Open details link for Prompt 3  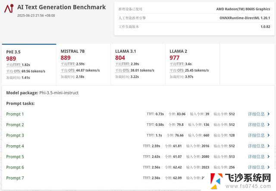coord(256,135)
